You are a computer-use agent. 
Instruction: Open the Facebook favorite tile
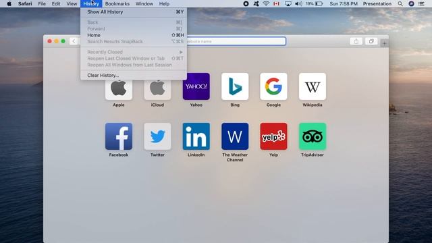119,136
